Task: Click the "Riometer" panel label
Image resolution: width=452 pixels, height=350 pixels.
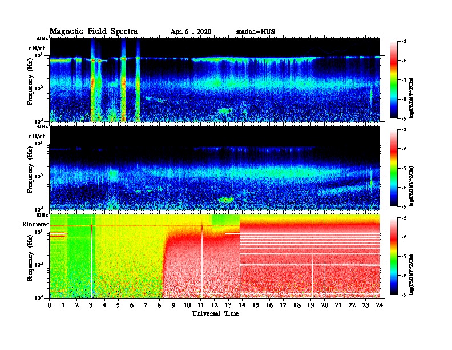Action: pyautogui.click(x=35, y=224)
